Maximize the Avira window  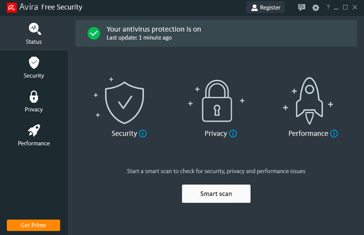[x=345, y=8]
